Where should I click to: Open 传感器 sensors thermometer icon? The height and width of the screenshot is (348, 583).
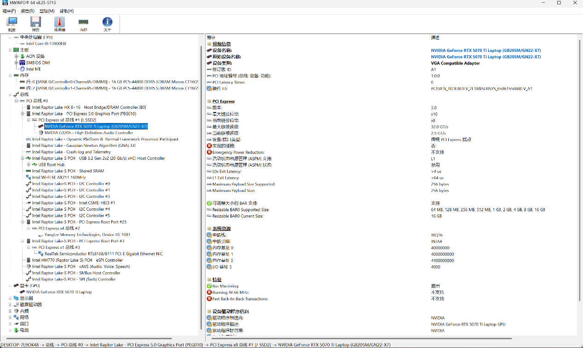pos(59,24)
